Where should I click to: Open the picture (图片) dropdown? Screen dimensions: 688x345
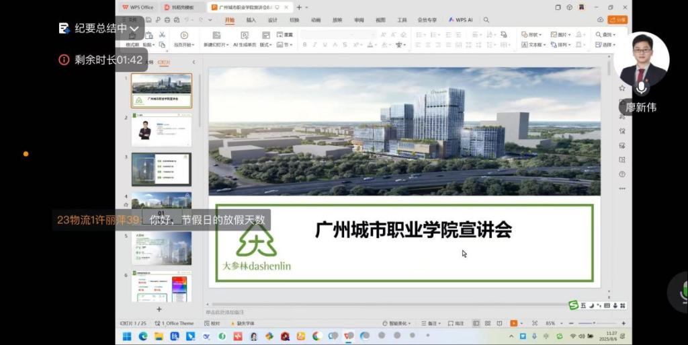tap(561, 35)
